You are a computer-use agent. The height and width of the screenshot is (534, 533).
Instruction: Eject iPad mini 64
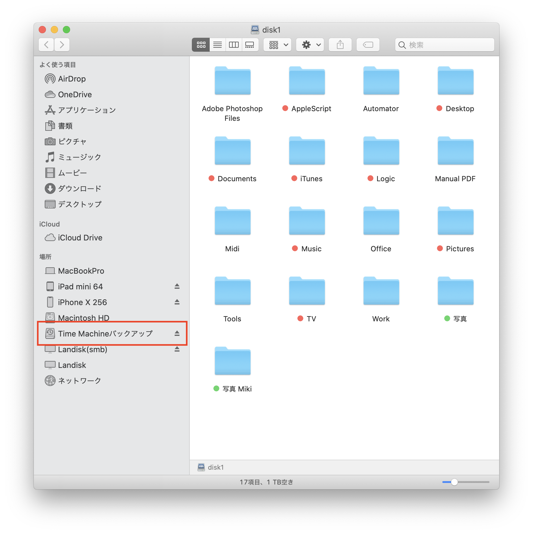coord(177,286)
